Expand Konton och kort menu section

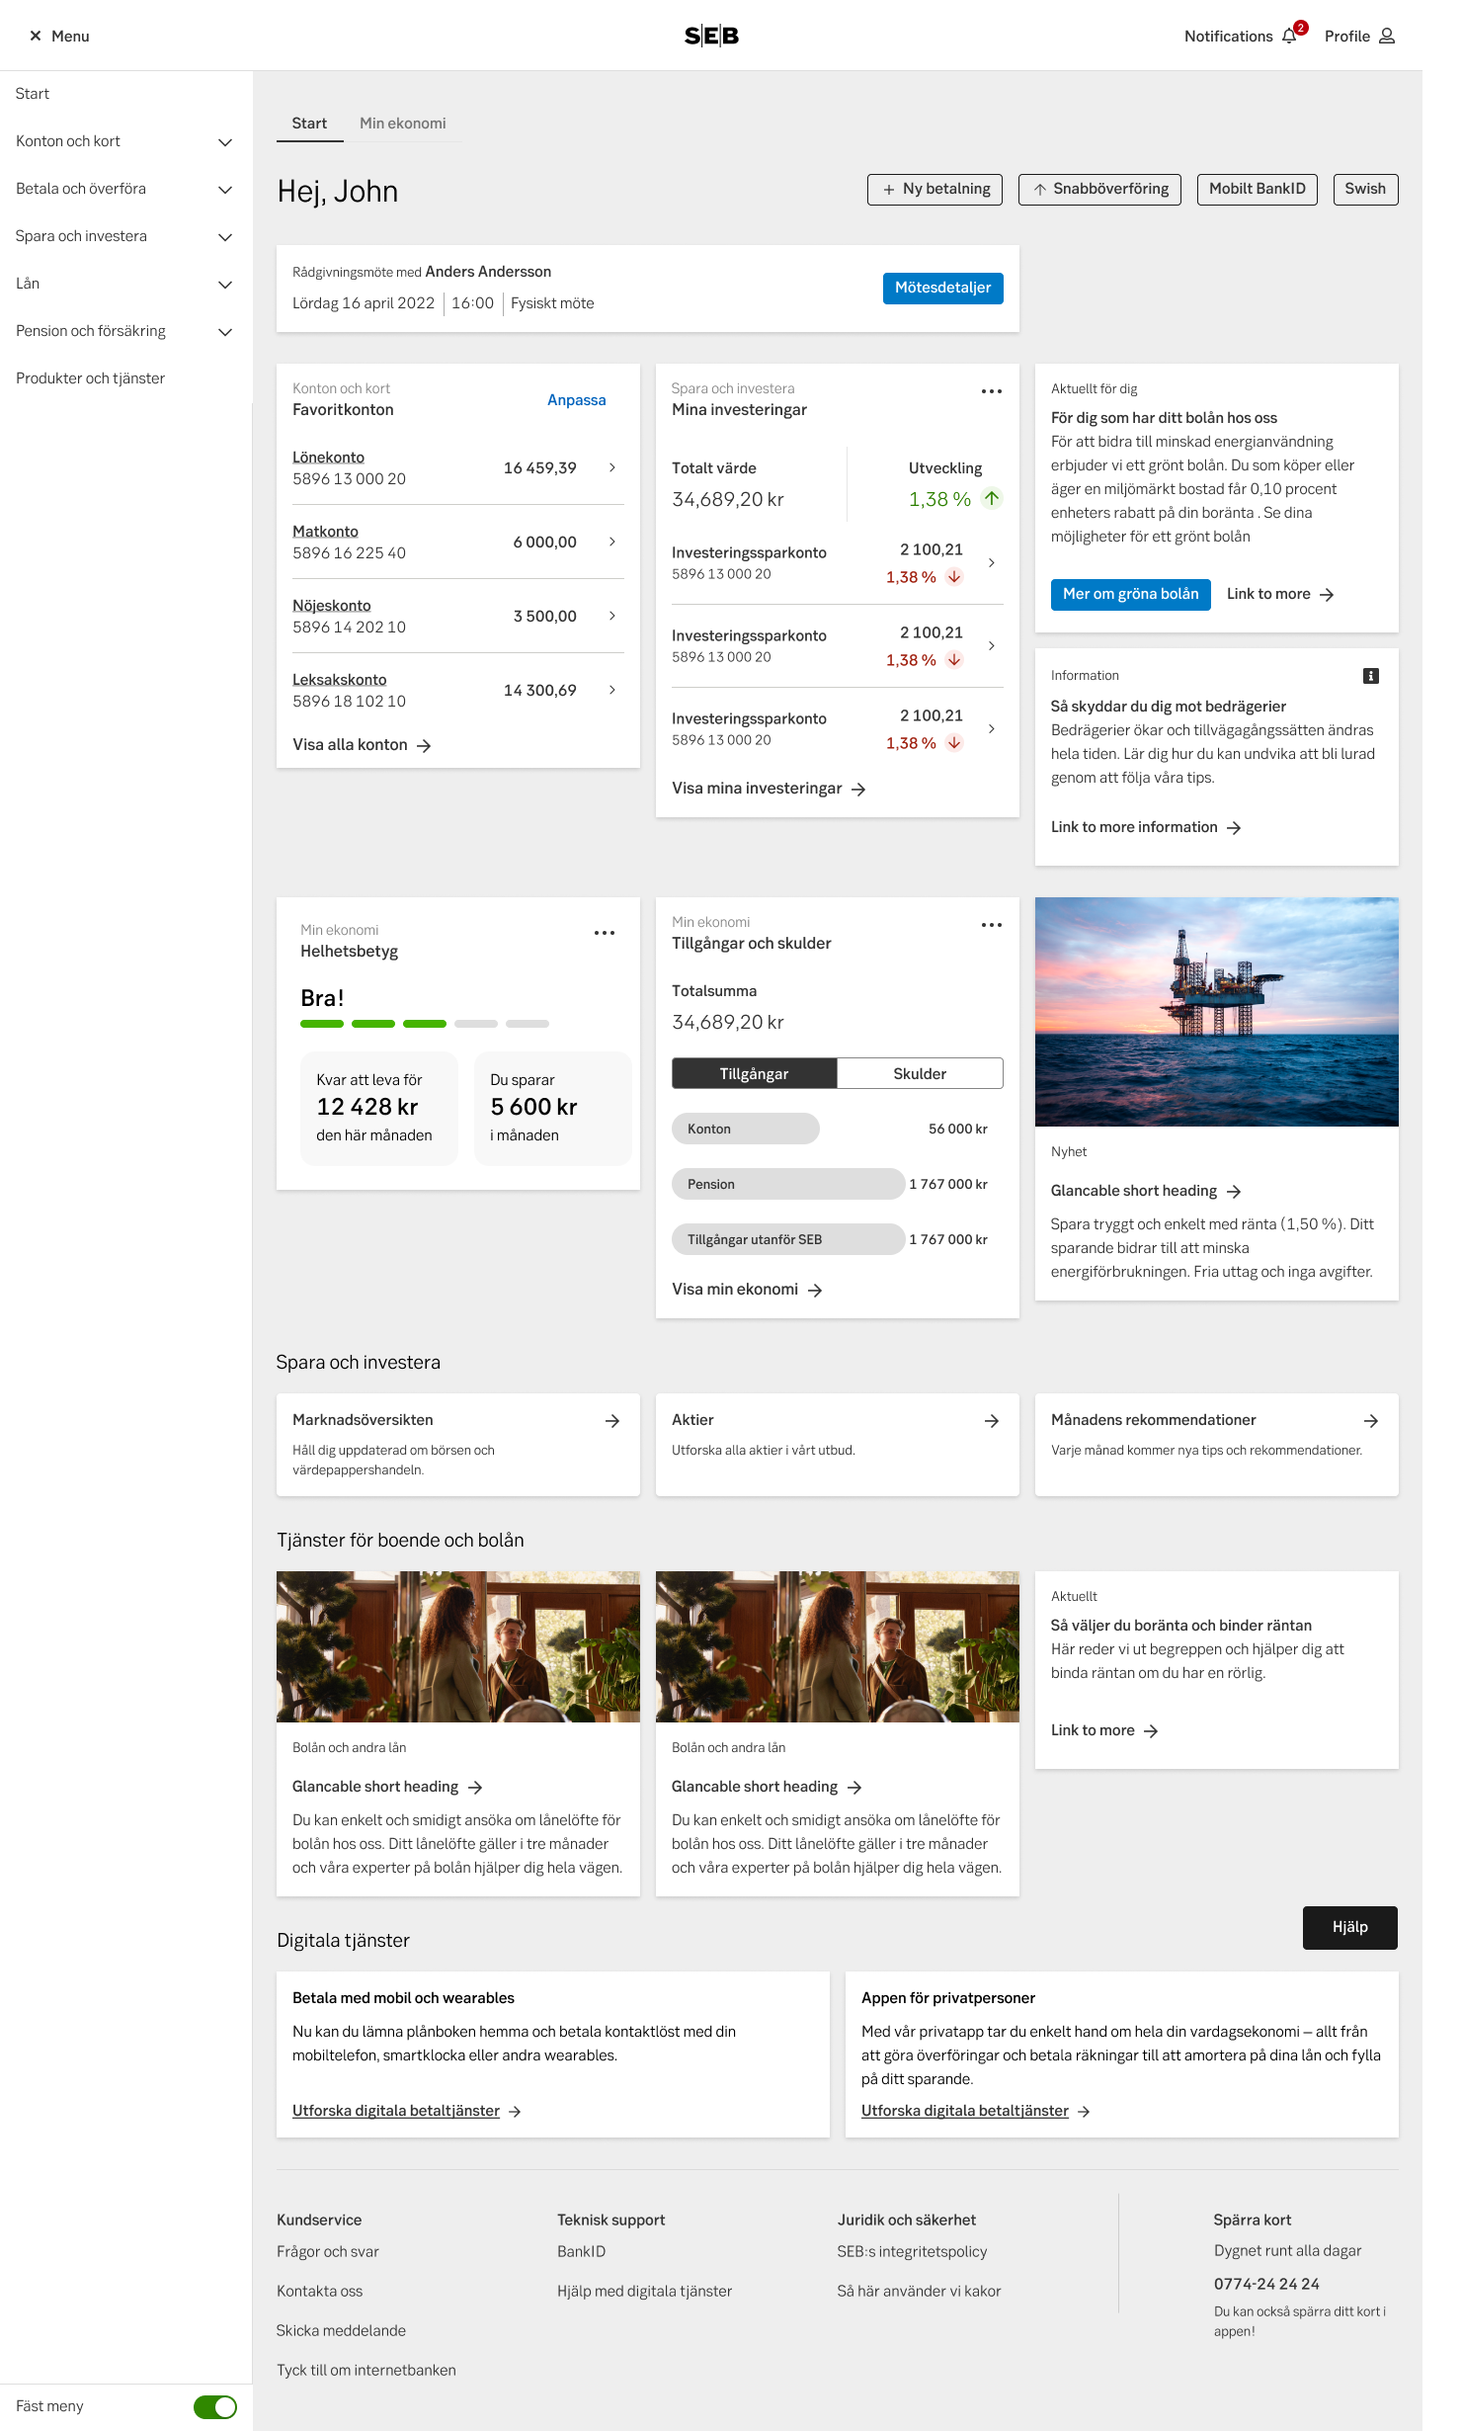tap(224, 142)
